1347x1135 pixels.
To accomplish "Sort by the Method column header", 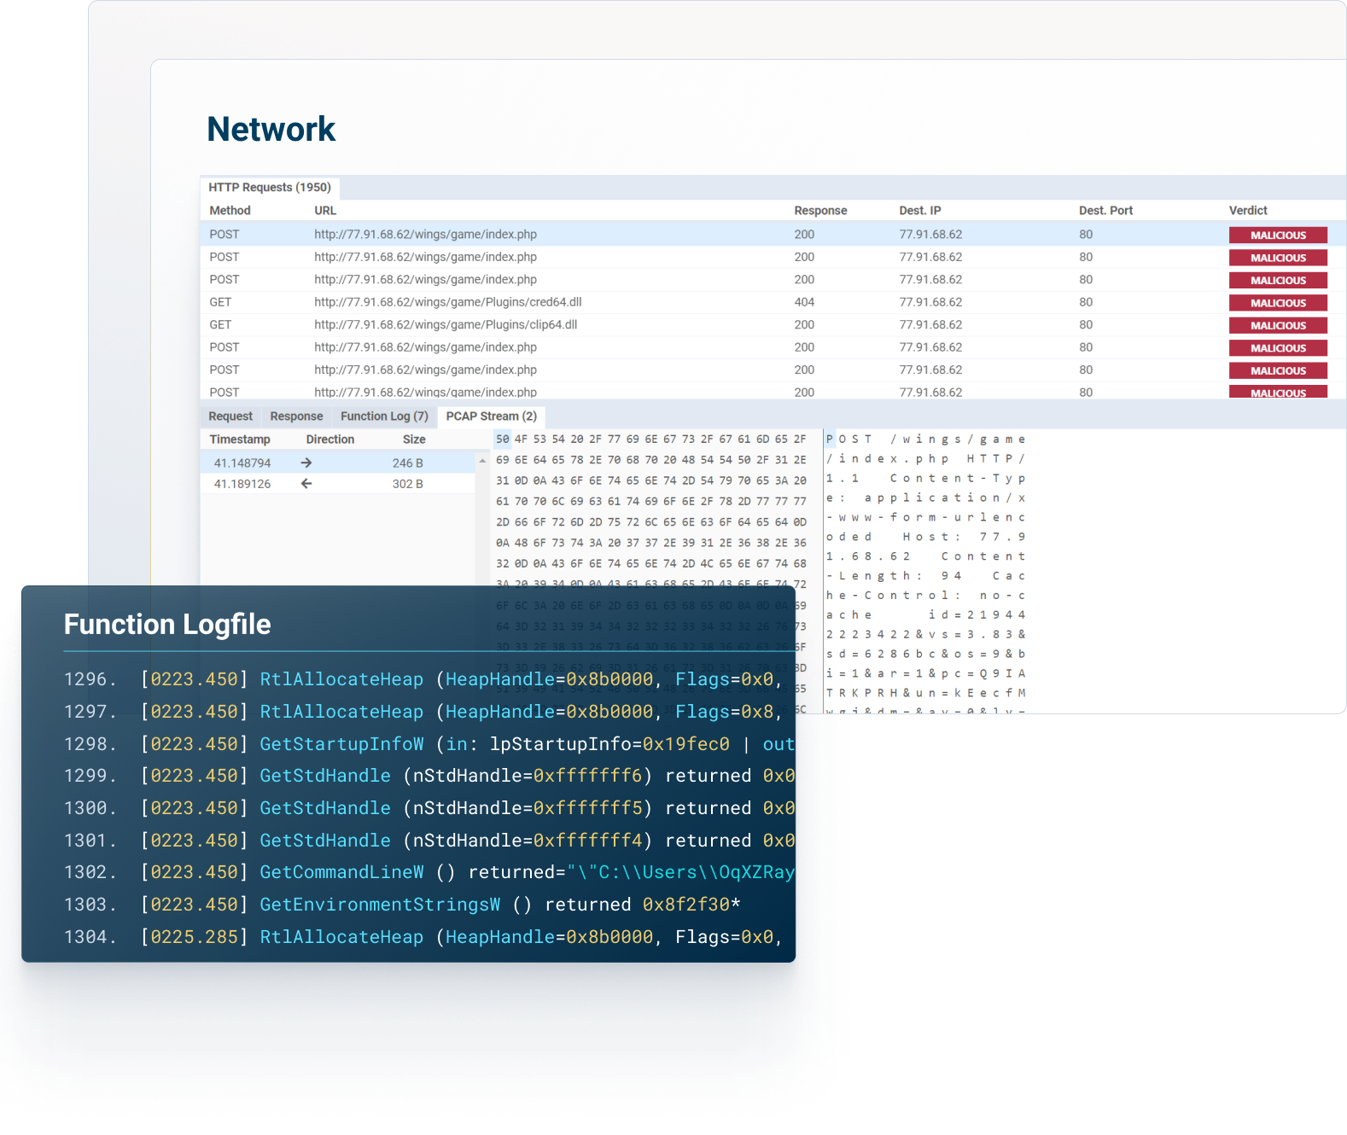I will pos(230,211).
